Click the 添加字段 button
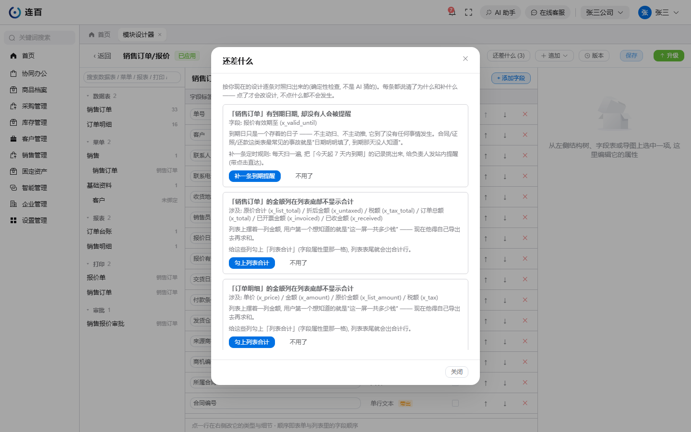691x432 pixels. pos(511,78)
